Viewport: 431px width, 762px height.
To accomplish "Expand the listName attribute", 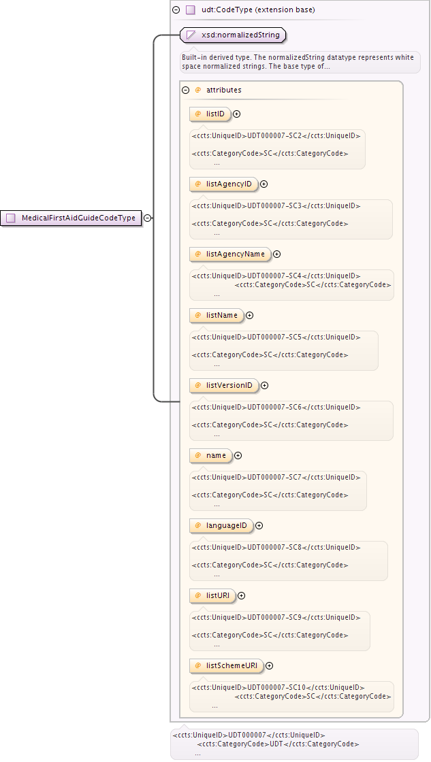I will (250, 316).
